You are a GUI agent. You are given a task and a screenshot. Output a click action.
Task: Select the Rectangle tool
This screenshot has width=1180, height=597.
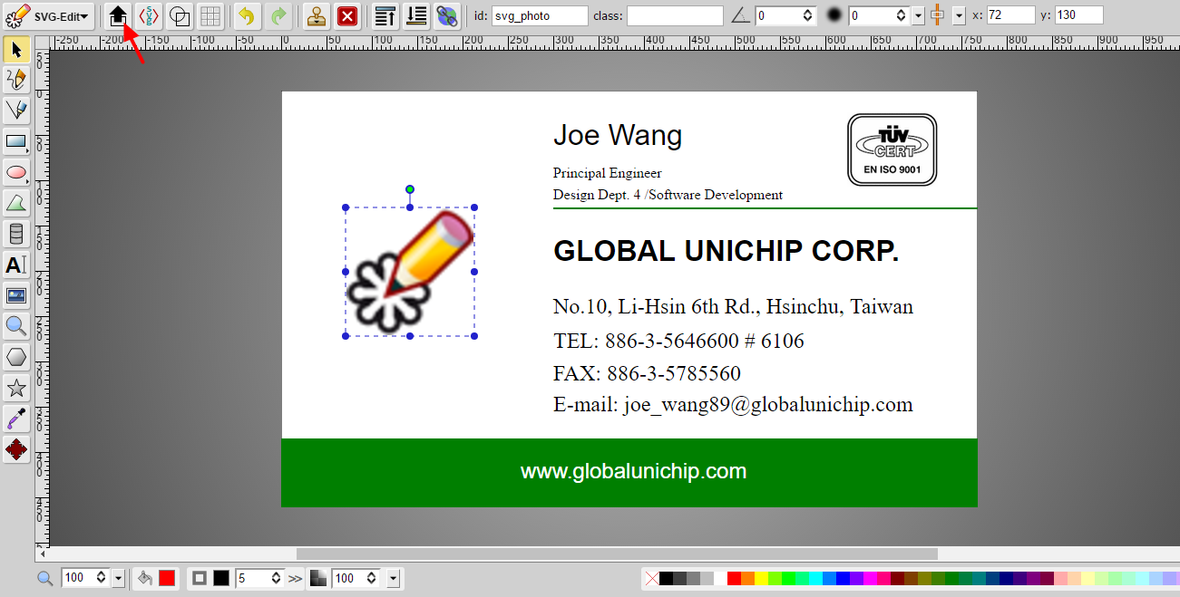16,141
